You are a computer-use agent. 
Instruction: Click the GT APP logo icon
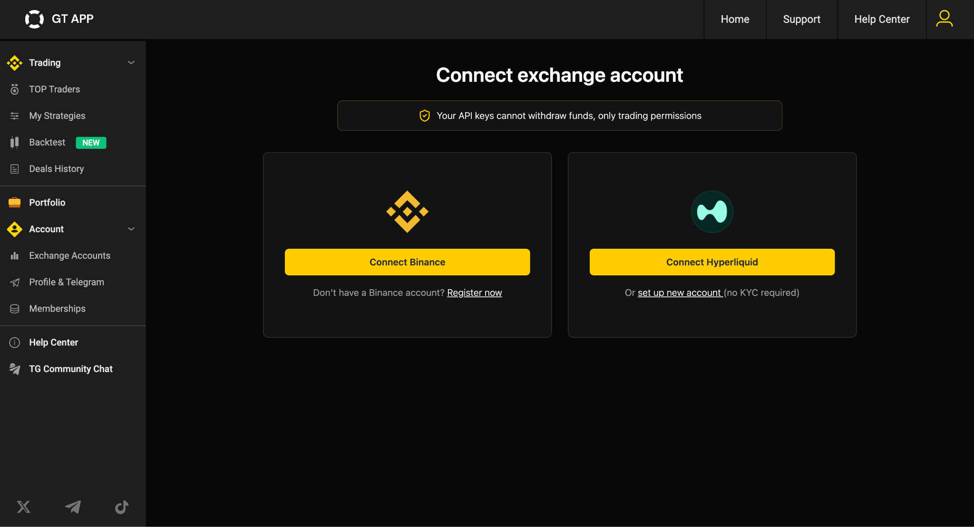tap(34, 19)
